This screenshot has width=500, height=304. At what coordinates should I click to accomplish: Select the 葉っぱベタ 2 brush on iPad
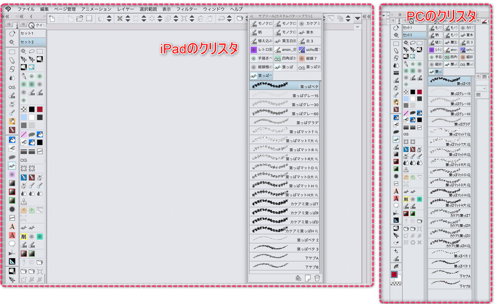click(285, 239)
